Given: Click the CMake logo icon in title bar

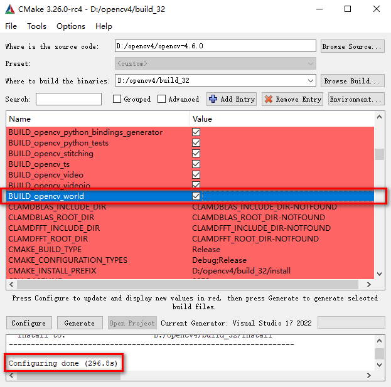Looking at the screenshot, I should click(x=9, y=9).
